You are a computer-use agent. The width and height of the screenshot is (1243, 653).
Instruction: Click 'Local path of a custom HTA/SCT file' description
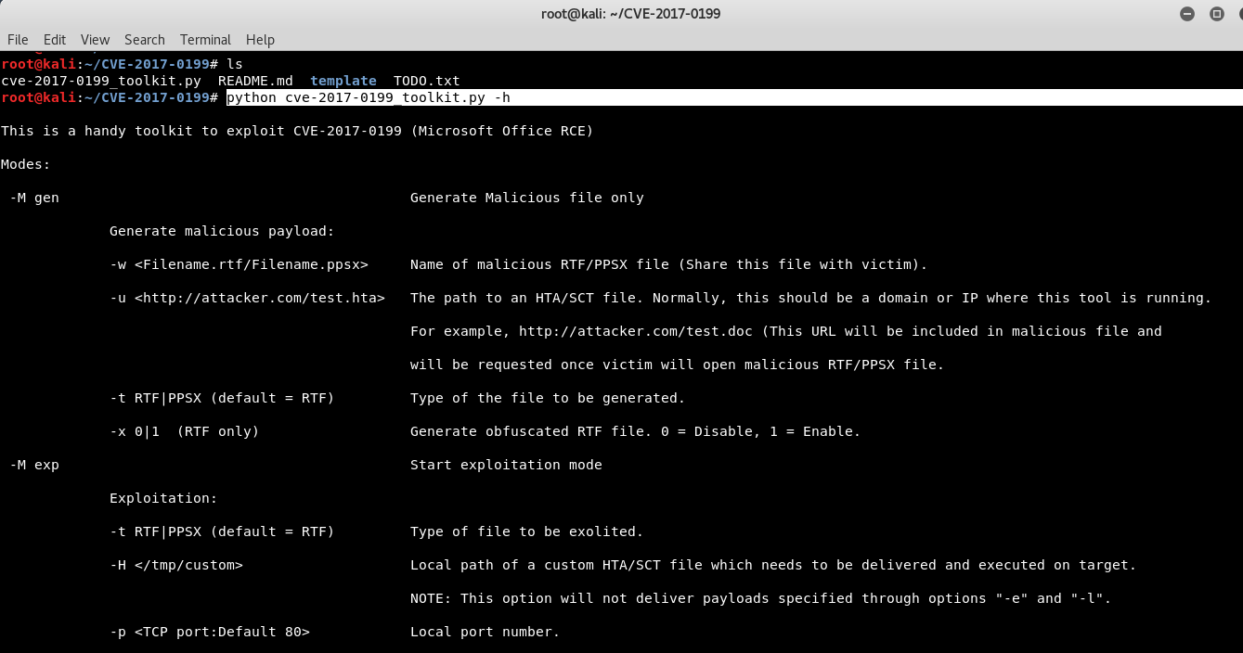[773, 565]
